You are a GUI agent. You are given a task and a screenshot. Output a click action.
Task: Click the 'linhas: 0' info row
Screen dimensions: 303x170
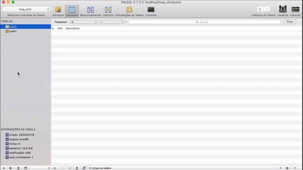pos(13,144)
